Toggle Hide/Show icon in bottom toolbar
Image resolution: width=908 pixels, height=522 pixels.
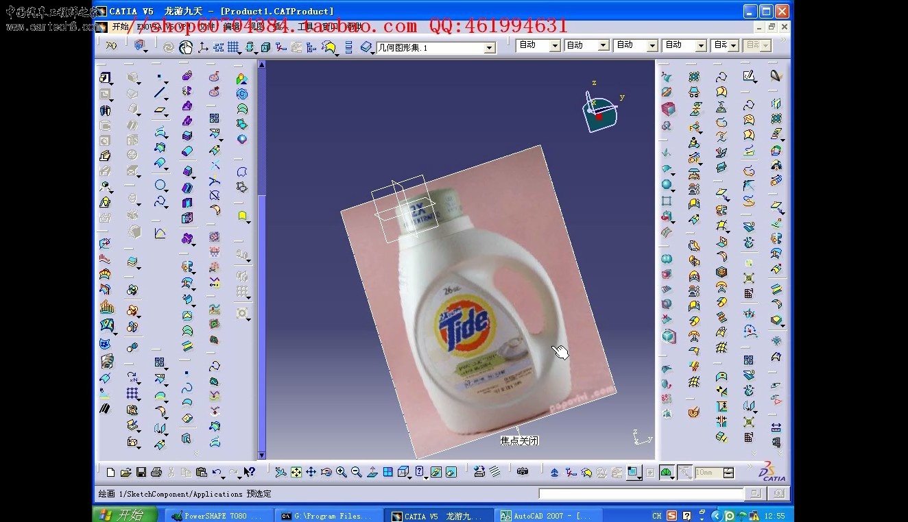point(435,472)
